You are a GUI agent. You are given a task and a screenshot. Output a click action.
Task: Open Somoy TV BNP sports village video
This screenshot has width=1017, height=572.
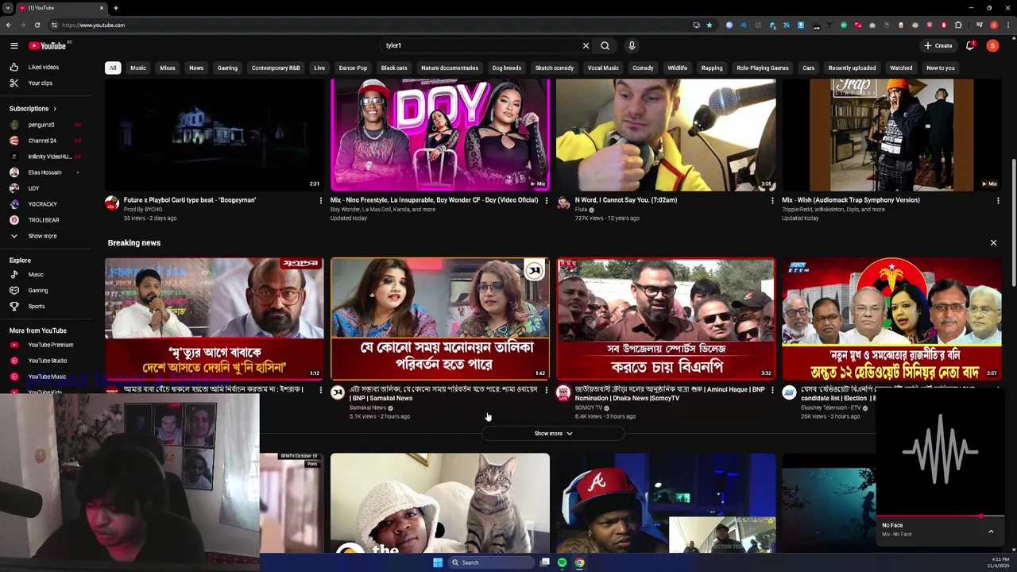[x=666, y=319]
